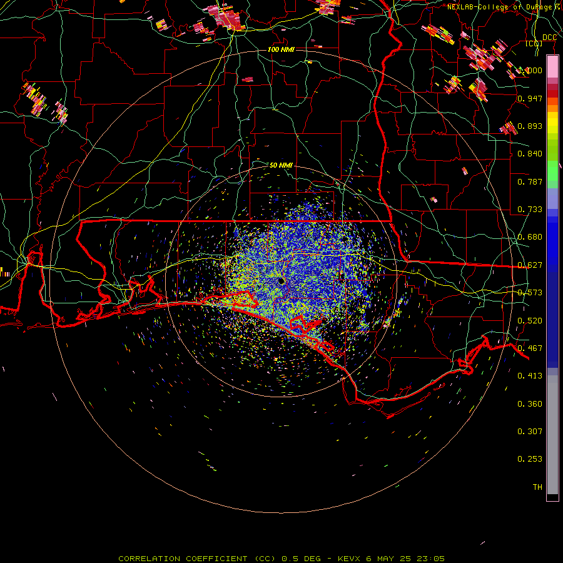Pick the light pink swatch atop color scale
This screenshot has width=563, height=563.
point(552,67)
